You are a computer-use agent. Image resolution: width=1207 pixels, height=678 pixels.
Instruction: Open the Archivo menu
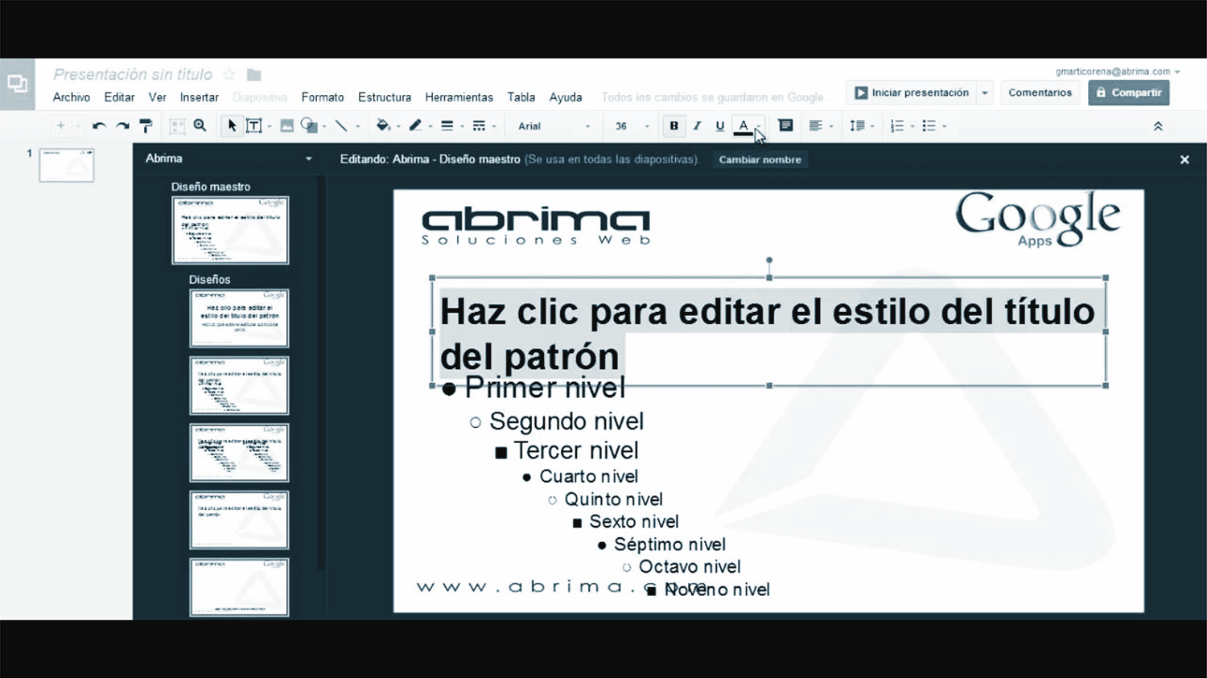point(72,97)
